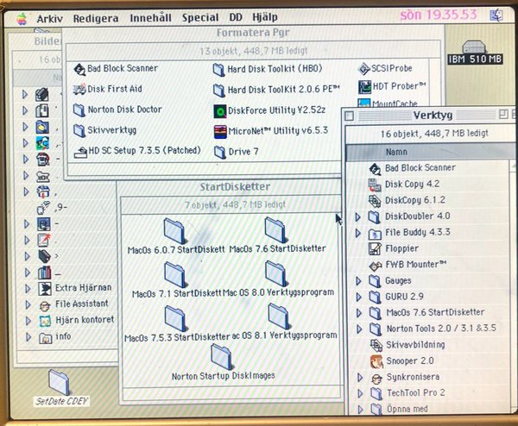Select the FWB Mounter icon
Viewport: 518px width, 426px height.
pos(376,266)
